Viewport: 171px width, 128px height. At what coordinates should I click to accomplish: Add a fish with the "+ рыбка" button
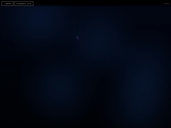[7, 3]
